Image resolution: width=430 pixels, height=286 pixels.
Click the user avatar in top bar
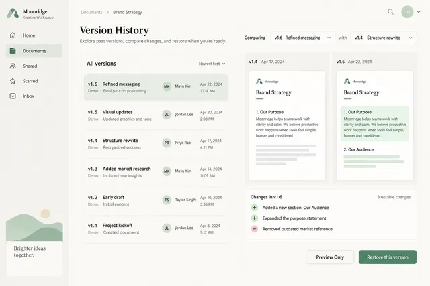click(x=407, y=12)
